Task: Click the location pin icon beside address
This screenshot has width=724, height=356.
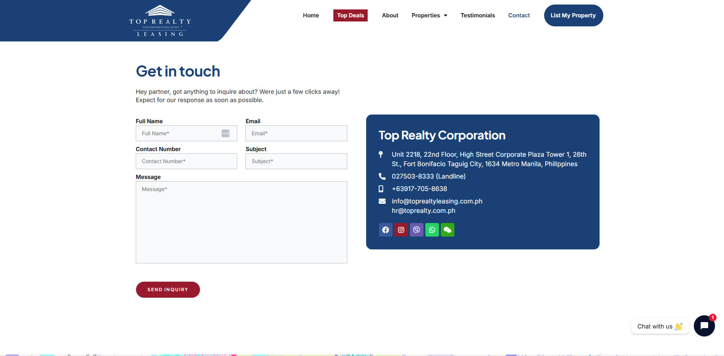Action: (381, 154)
